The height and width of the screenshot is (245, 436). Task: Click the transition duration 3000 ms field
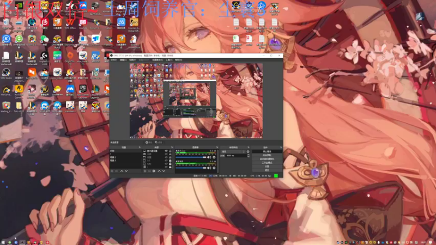point(236,156)
